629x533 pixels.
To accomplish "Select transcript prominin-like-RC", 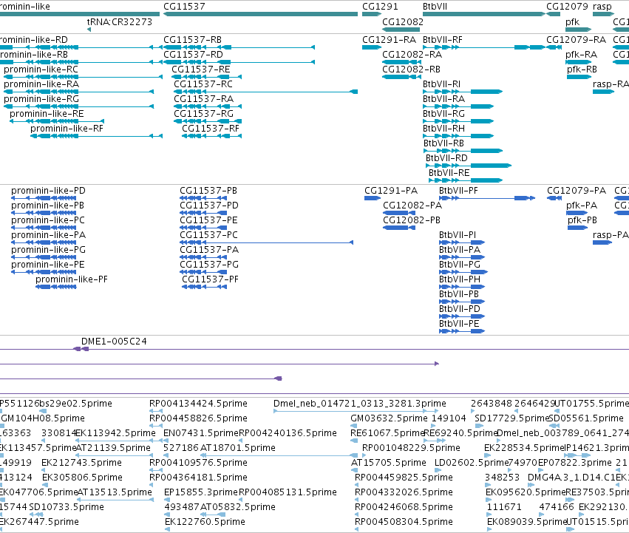I will [41, 69].
